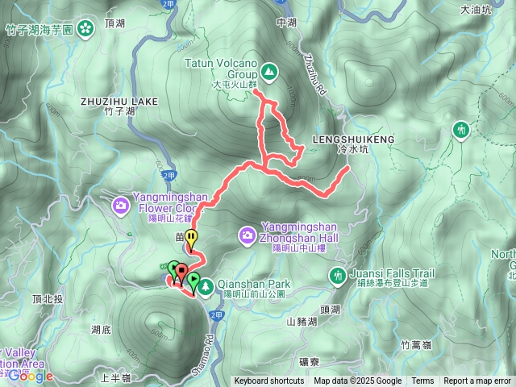Open Keyboard shortcuts

(x=269, y=381)
